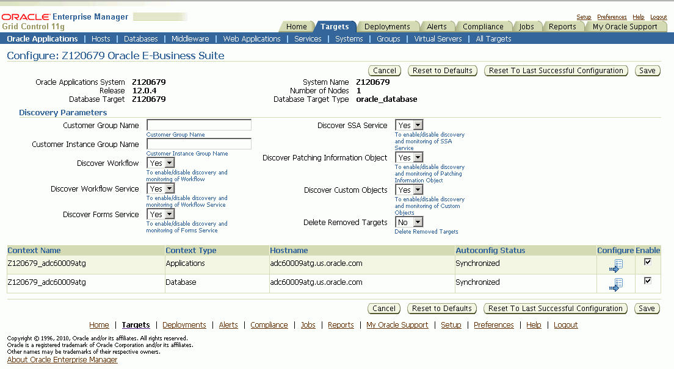The height and width of the screenshot is (369, 674).
Task: Click the top Reset to Defaults button
Action: click(442, 71)
